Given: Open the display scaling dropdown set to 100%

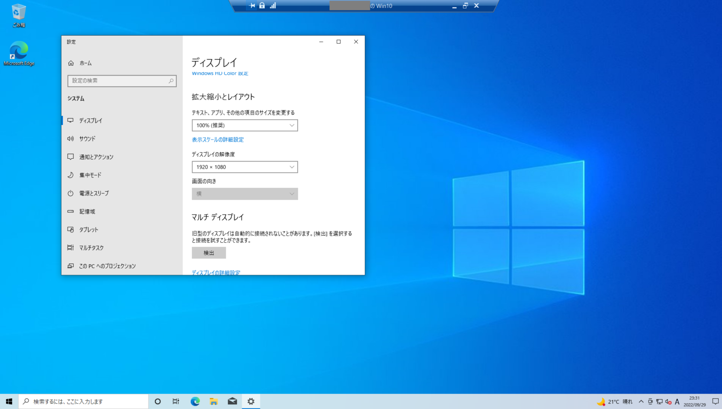Looking at the screenshot, I should [x=244, y=125].
